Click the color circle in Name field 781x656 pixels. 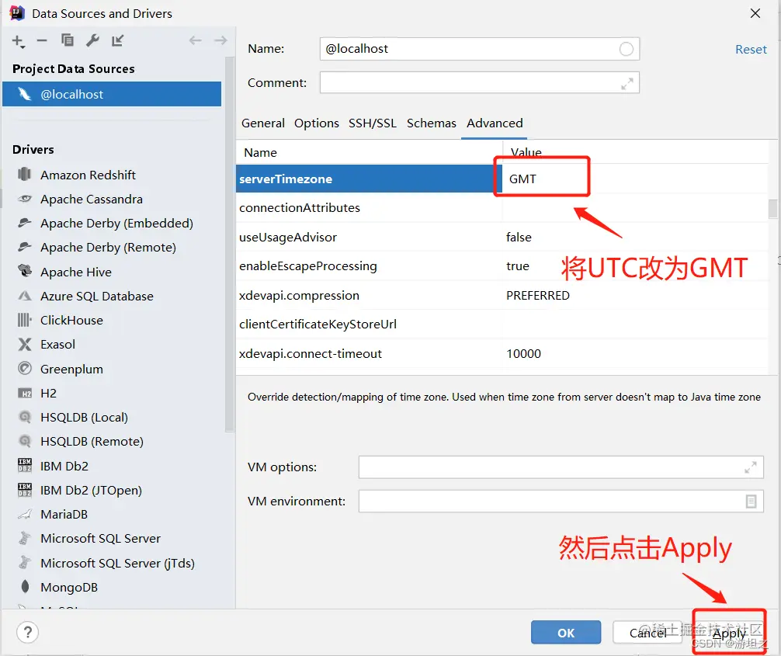[x=626, y=49]
